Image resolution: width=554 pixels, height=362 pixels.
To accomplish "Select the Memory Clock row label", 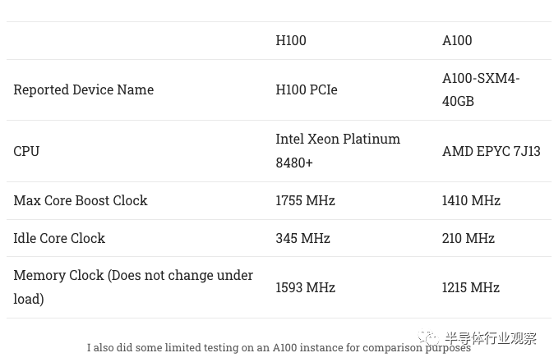I will coord(133,287).
